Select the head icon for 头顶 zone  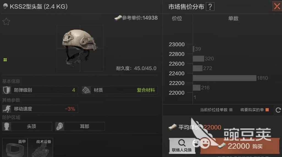coord(7,126)
